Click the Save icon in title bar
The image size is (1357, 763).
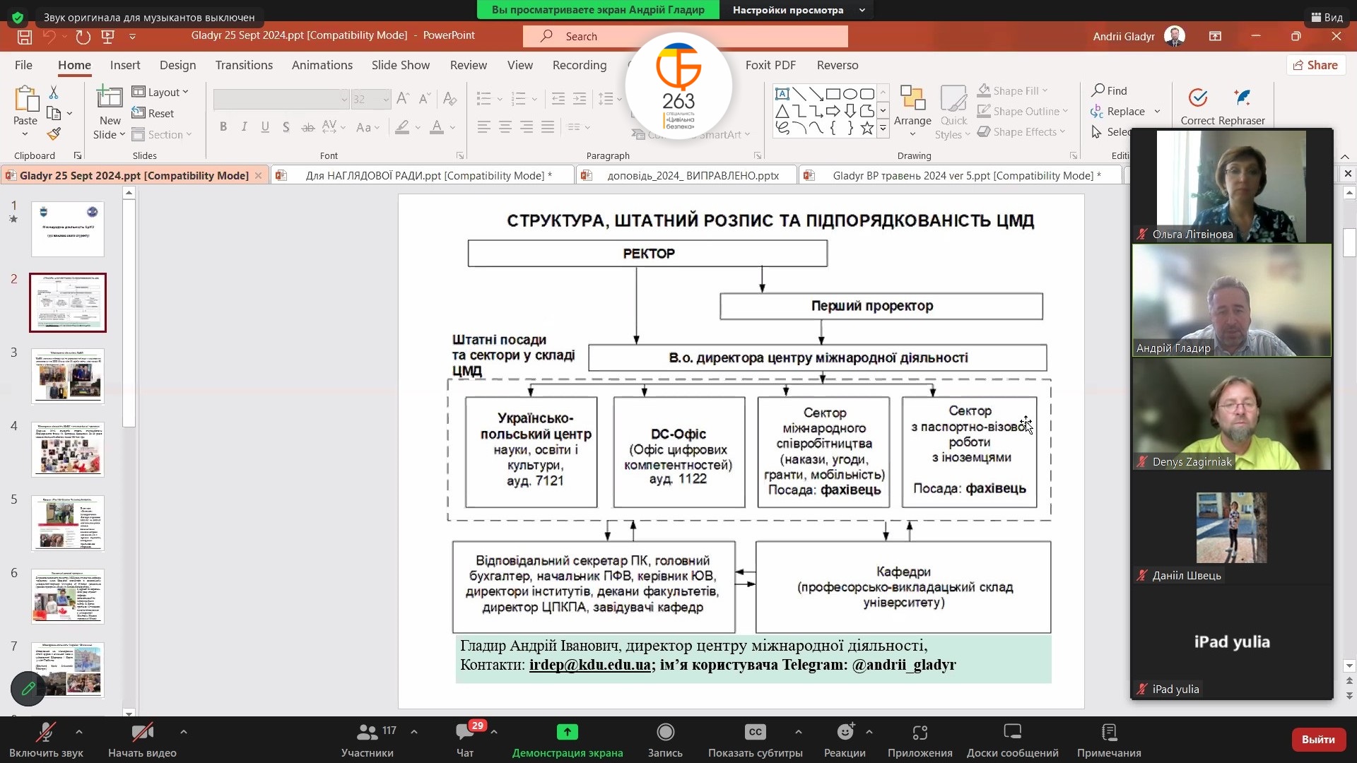(25, 37)
